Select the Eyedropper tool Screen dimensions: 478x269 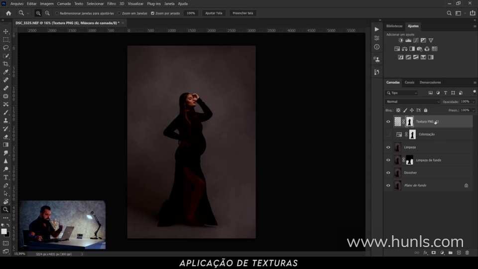[x=6, y=72]
